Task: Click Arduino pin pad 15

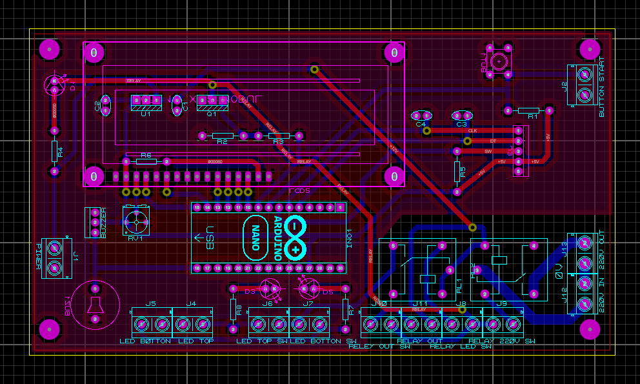Action: point(197,208)
